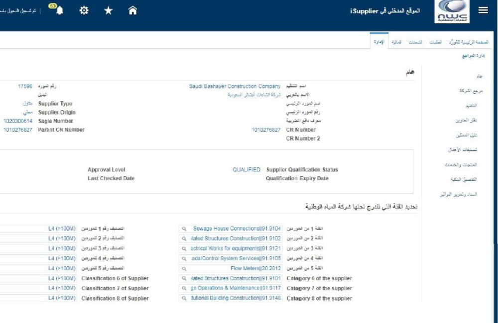
Task: Select عام (General) in the side menu
Action: (x=480, y=76)
